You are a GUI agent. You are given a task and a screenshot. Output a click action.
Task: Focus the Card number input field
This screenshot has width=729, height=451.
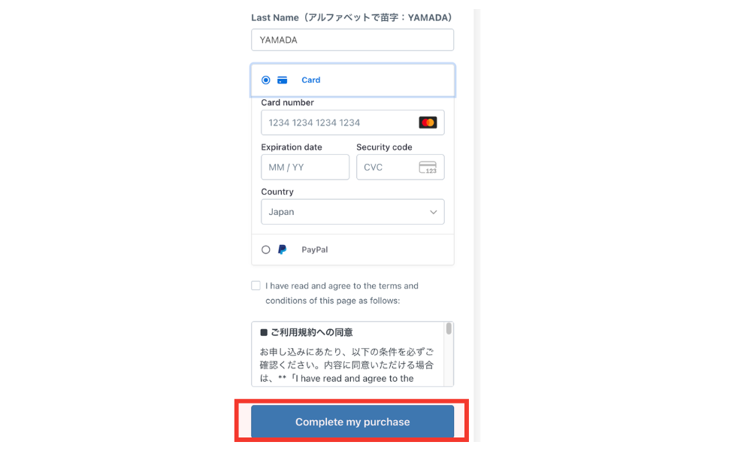click(x=352, y=123)
